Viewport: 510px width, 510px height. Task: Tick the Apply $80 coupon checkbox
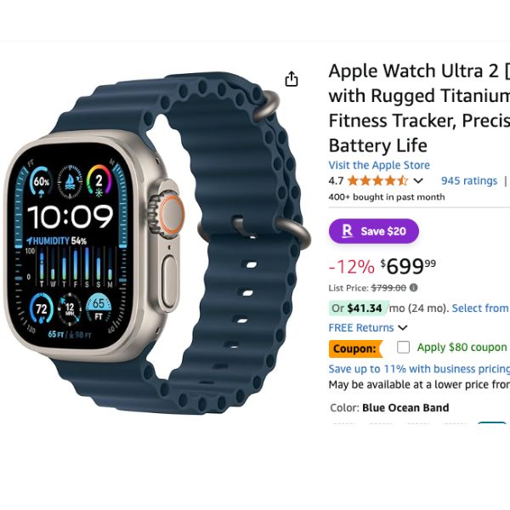403,348
